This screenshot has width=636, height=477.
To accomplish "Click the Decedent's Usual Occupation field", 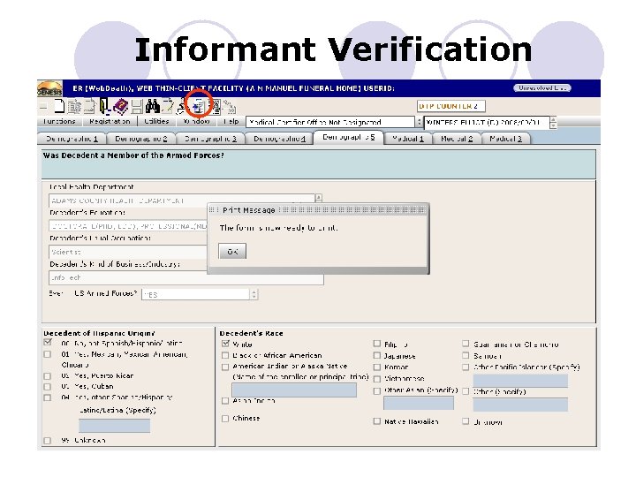I will 128,252.
